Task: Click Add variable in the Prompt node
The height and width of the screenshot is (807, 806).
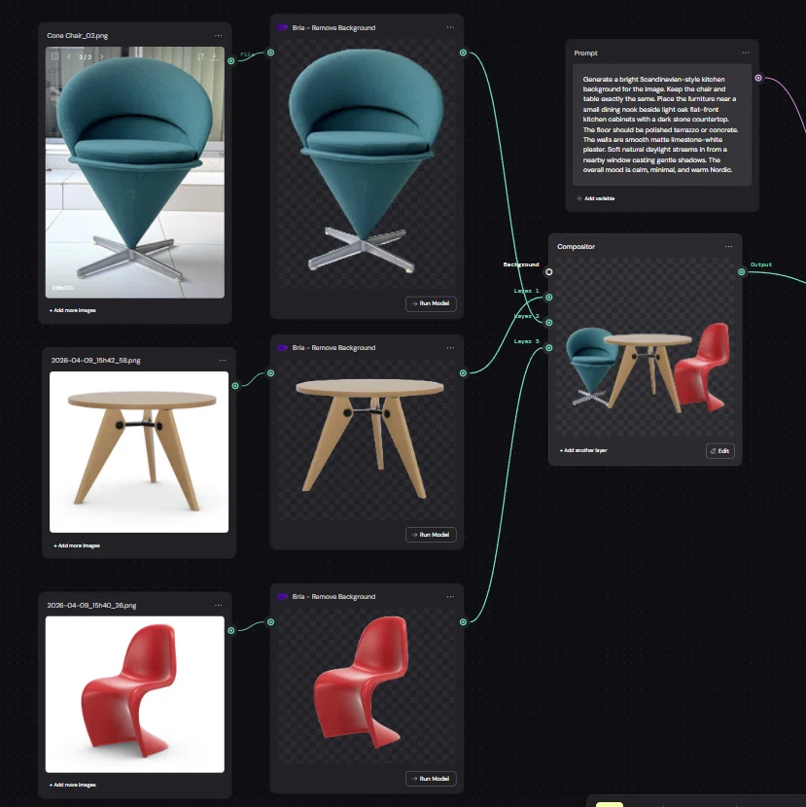Action: tap(595, 198)
